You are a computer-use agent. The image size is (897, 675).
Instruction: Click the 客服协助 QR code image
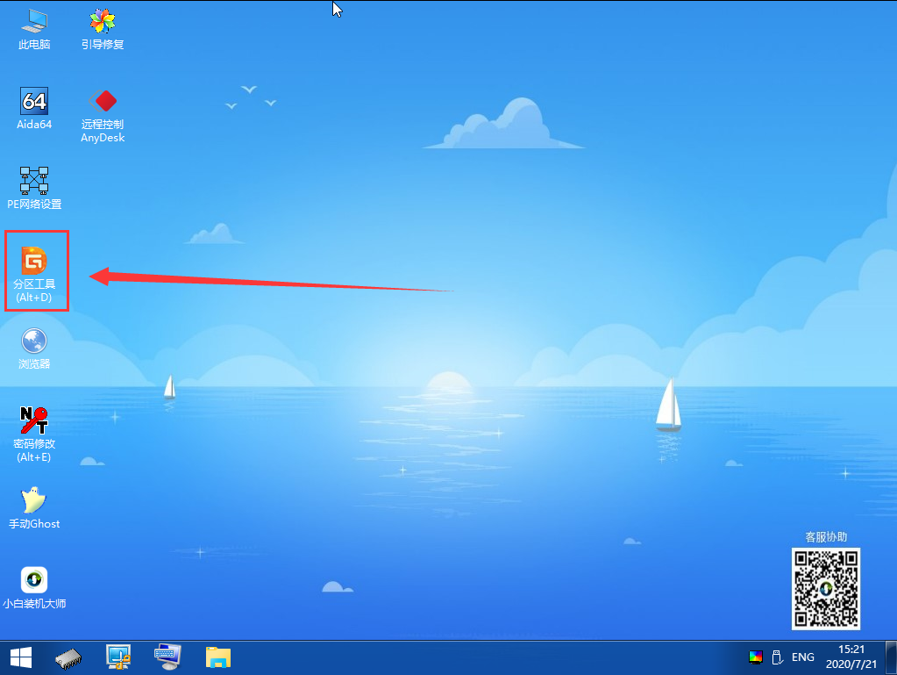click(825, 589)
